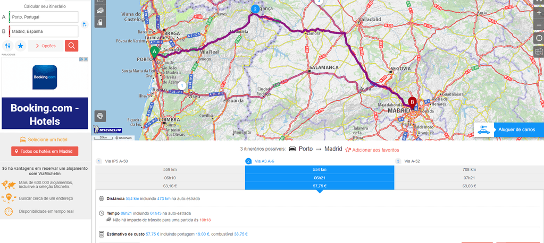Show fuel stations with the gas pump icon
544x243 pixels.
[100, 22]
